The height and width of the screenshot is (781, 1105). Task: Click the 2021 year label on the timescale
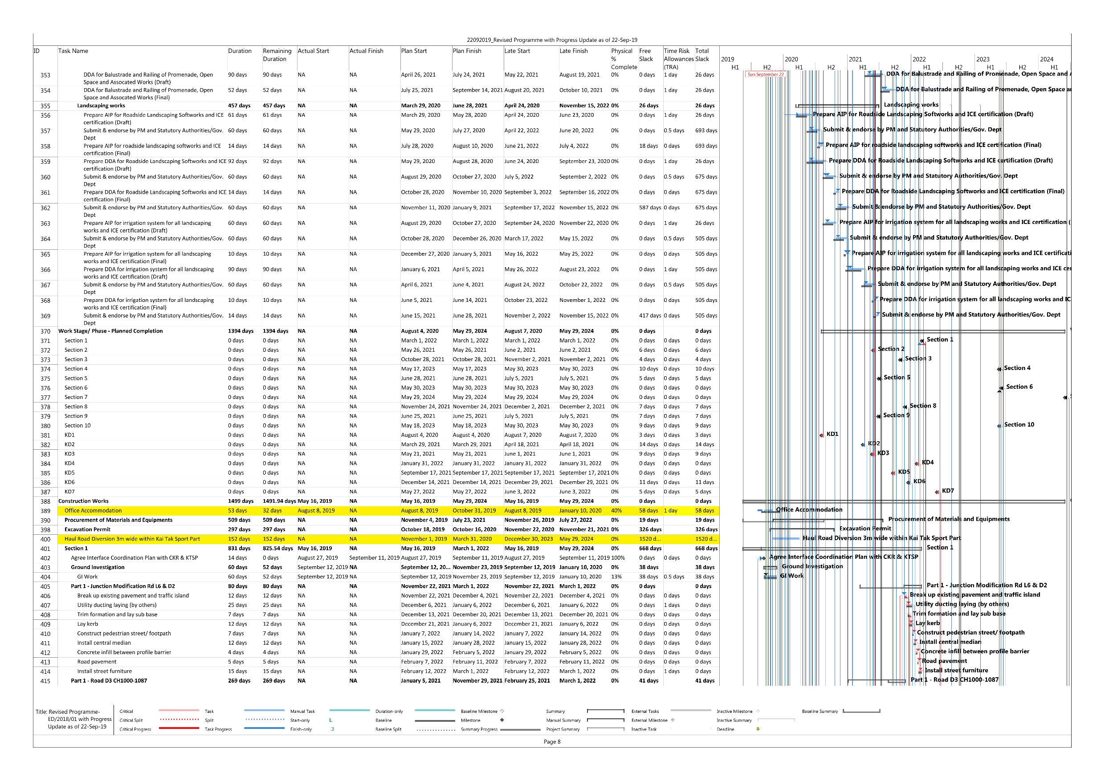855,59
